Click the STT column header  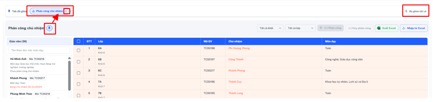click(x=89, y=42)
